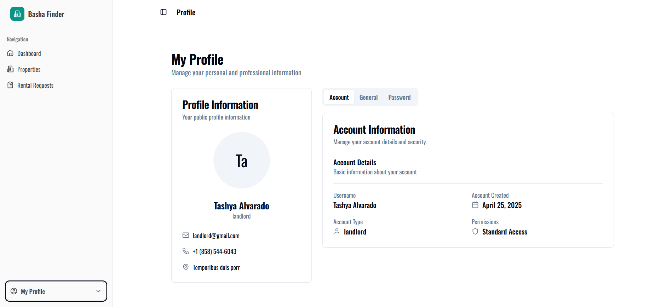
Task: Click the location pin icon
Action: pos(186,267)
